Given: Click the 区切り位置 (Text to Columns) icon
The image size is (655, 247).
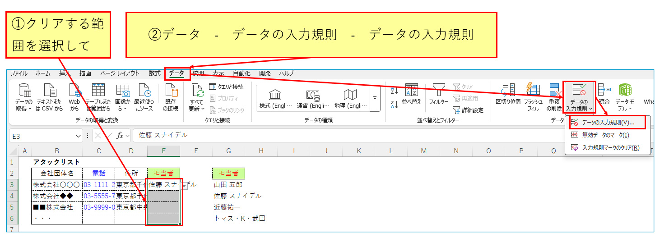Looking at the screenshot, I should [508, 90].
